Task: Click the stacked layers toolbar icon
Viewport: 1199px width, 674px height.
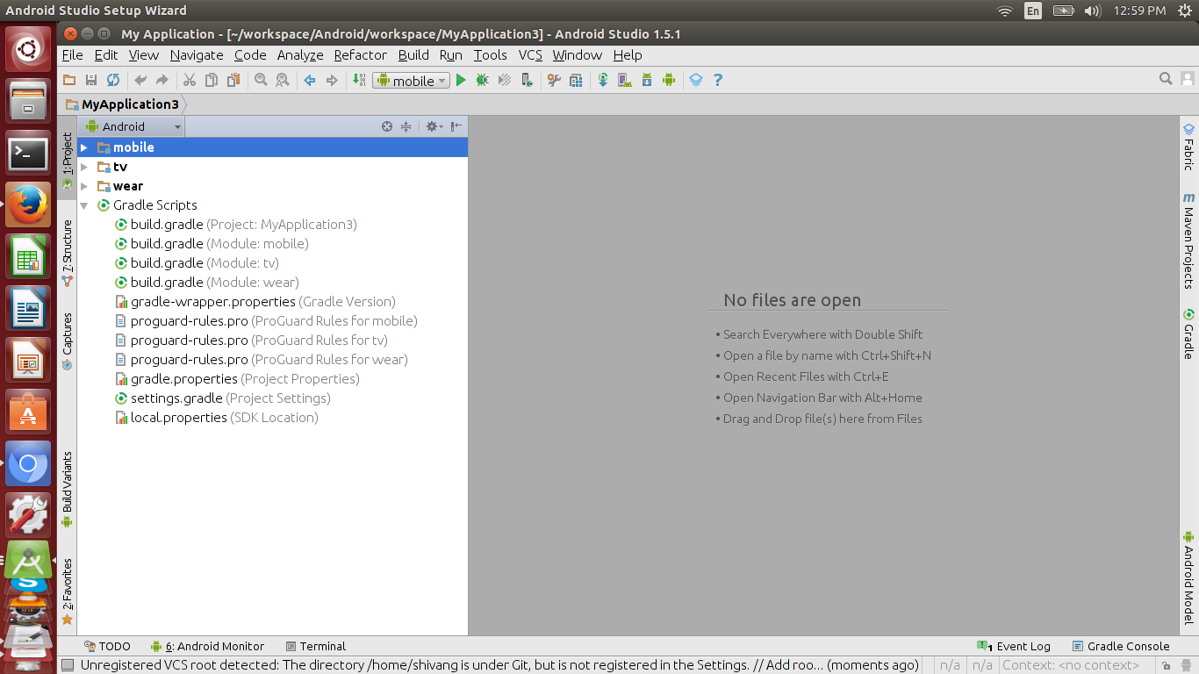Action: (696, 80)
